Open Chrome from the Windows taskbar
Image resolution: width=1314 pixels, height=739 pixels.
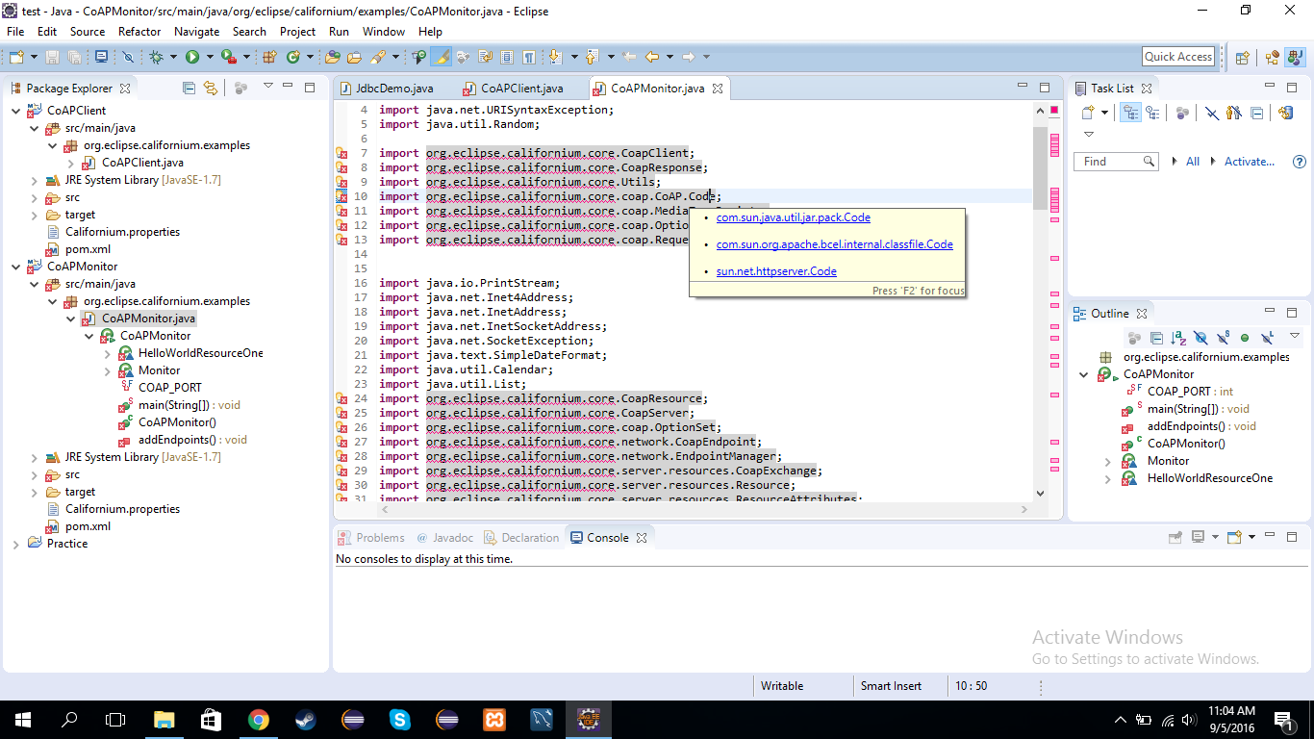click(258, 719)
